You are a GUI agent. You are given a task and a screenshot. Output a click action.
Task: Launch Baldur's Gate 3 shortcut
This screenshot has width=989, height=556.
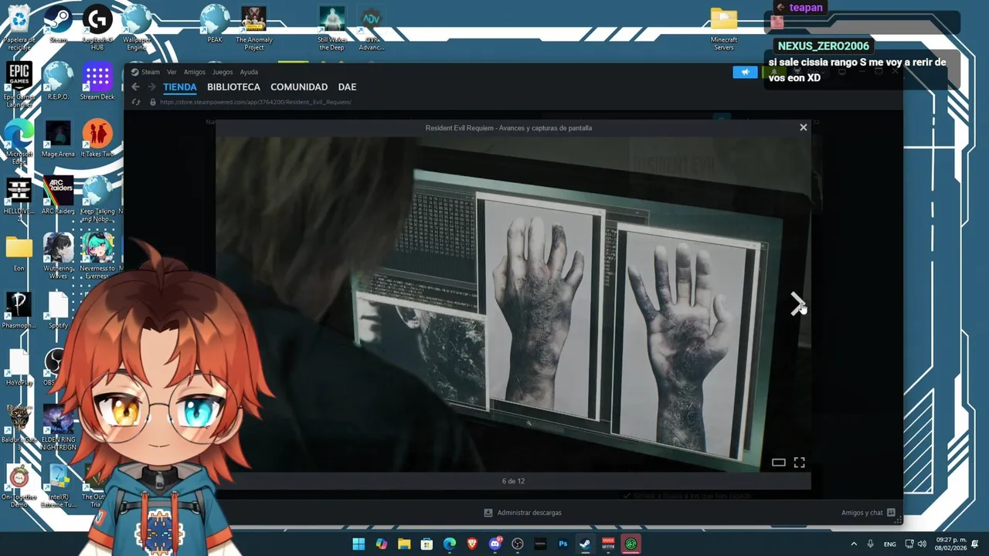19,427
